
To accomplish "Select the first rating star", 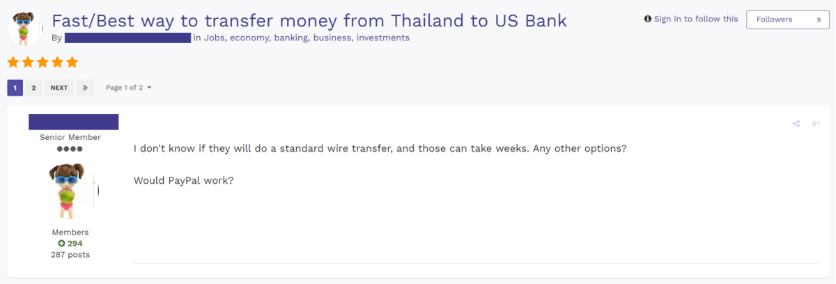I will (x=13, y=63).
